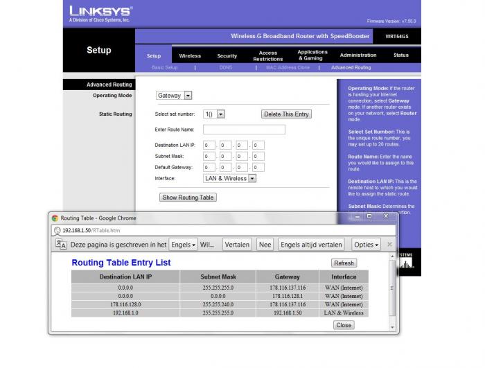The image size is (485, 368).
Task: Click the Nee button in the translate bar
Action: tap(265, 245)
